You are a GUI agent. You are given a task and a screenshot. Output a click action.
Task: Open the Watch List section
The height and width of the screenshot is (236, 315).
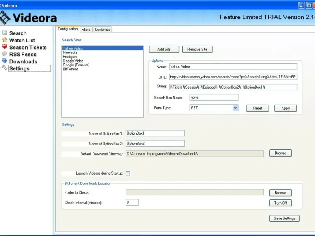(22, 41)
